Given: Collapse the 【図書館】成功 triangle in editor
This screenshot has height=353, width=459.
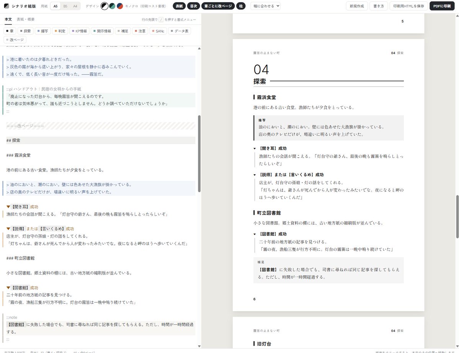Looking at the screenshot, I should 8,288.
